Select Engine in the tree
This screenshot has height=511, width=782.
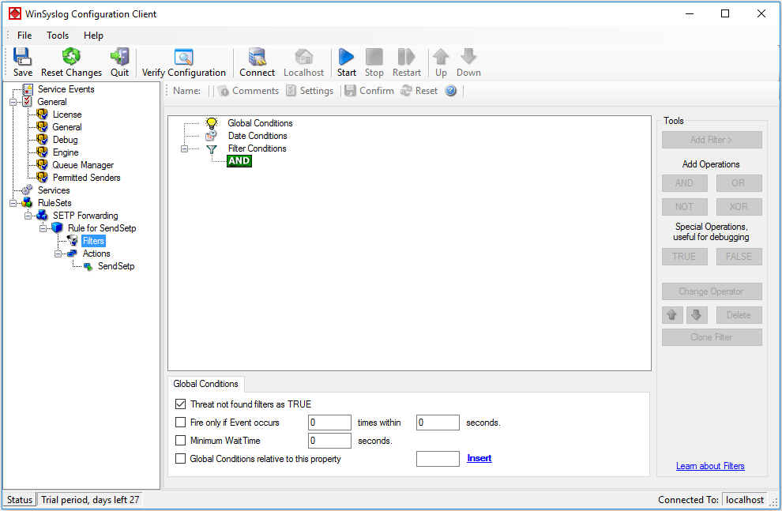(66, 152)
